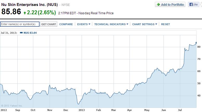
Task: Click the Jul 31, 2013 date label
Action: 9,33
